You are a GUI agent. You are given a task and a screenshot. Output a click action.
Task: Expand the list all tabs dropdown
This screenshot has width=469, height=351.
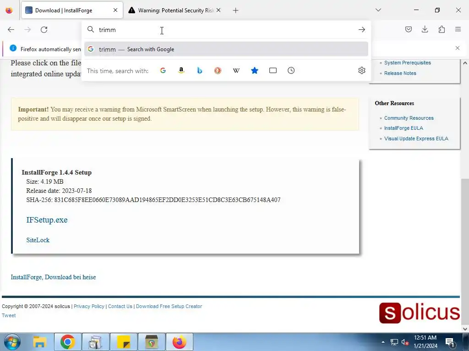(x=378, y=10)
